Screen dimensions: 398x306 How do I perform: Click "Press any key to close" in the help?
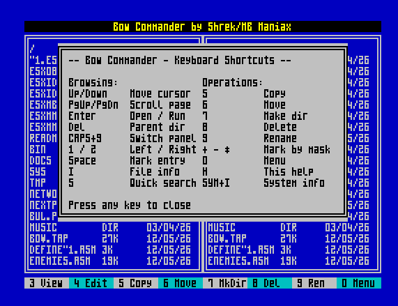click(x=130, y=205)
